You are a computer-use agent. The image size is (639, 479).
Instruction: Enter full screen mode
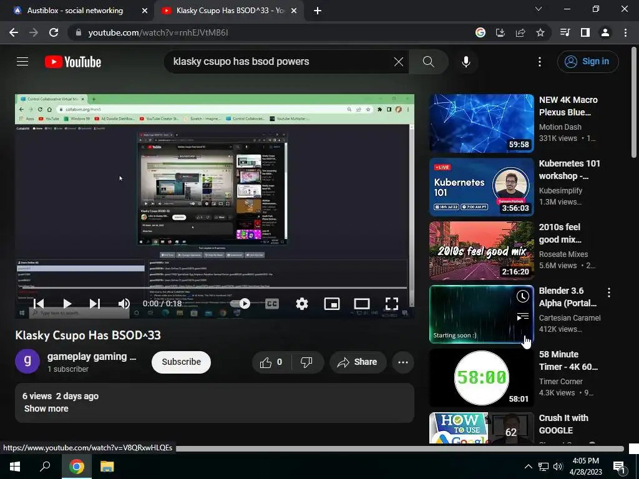392,304
